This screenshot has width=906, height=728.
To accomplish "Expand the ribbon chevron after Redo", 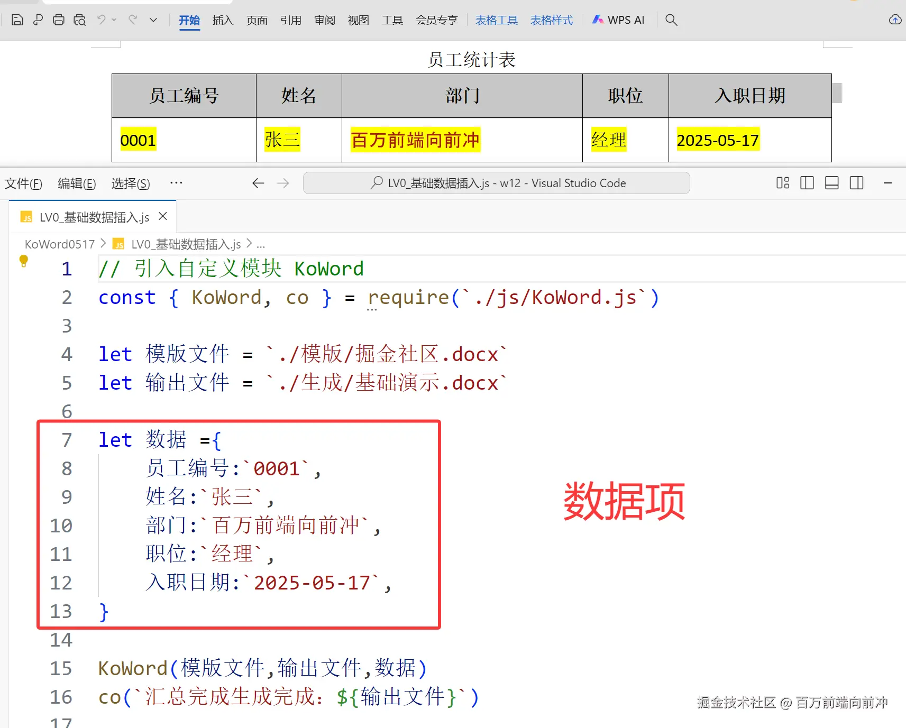I will click(153, 21).
